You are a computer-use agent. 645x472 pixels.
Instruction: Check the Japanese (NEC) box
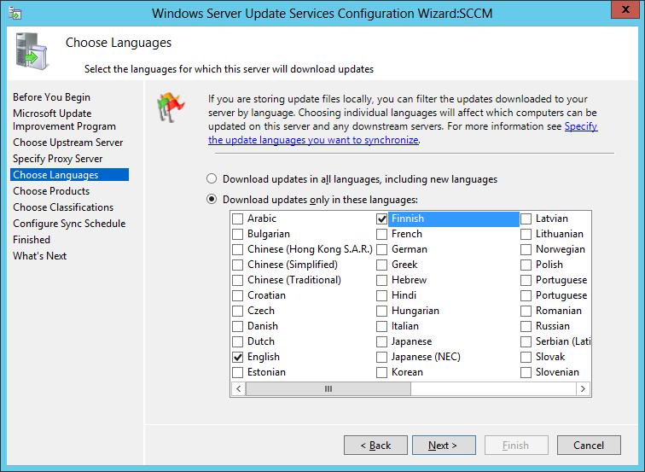(x=381, y=357)
